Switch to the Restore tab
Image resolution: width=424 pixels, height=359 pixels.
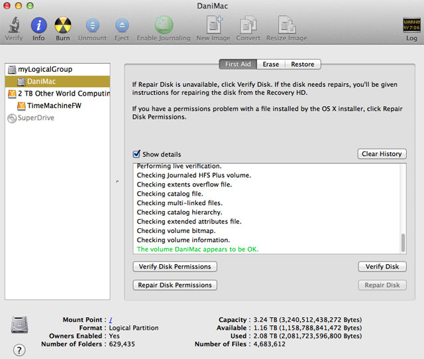[303, 64]
